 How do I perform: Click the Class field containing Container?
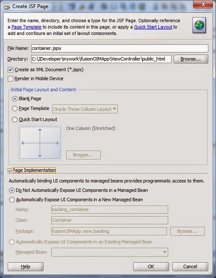110,220
